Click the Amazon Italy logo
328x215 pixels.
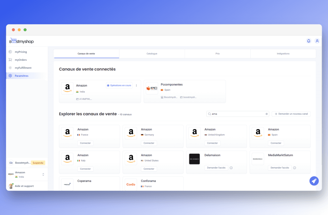(x=67, y=159)
